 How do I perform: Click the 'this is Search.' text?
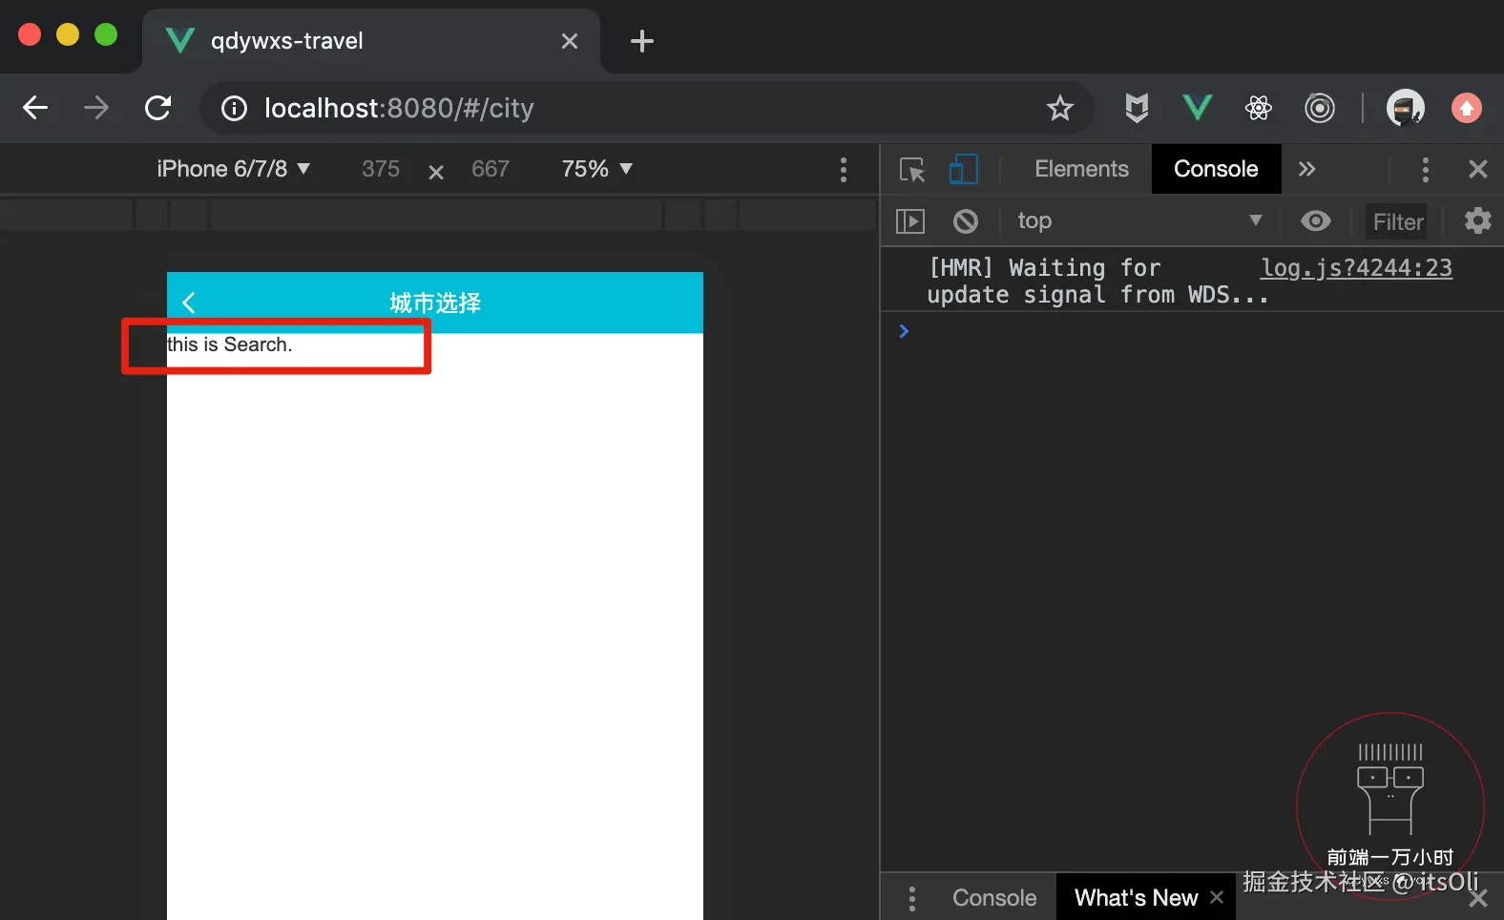point(230,345)
